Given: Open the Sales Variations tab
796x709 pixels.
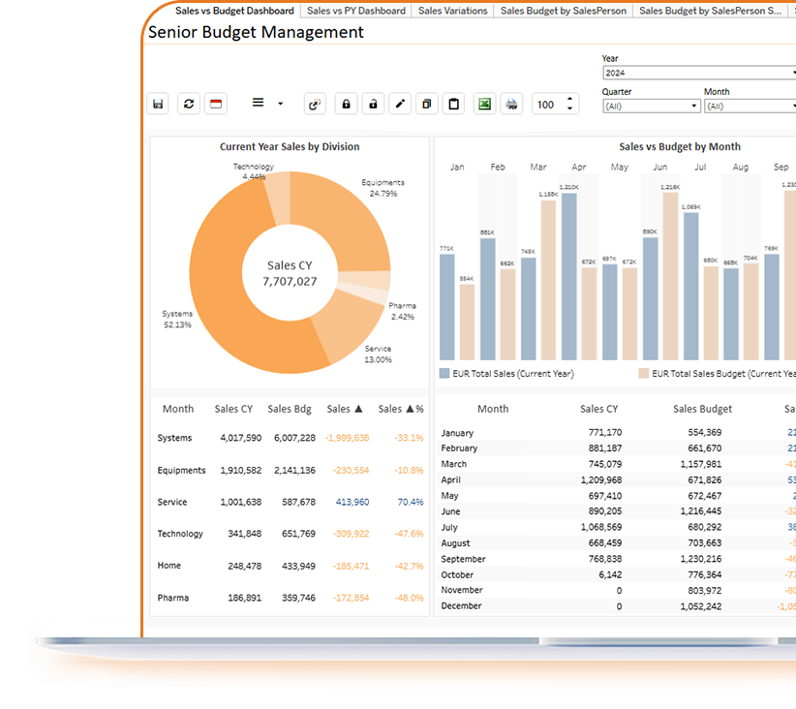Looking at the screenshot, I should pyautogui.click(x=453, y=11).
